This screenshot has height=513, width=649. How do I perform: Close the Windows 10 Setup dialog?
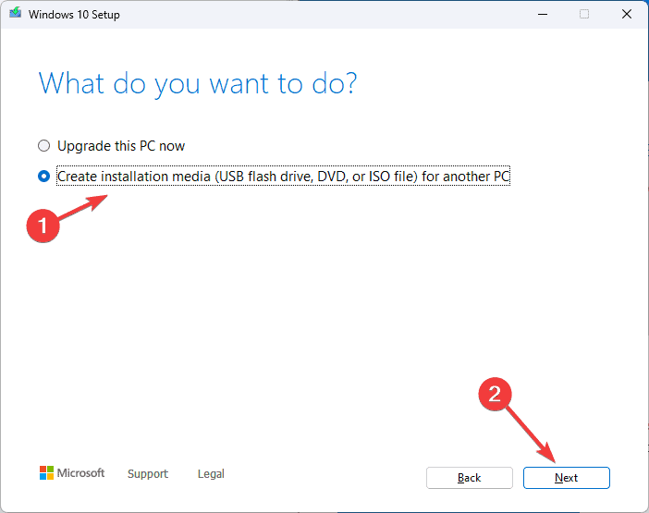[x=627, y=14]
